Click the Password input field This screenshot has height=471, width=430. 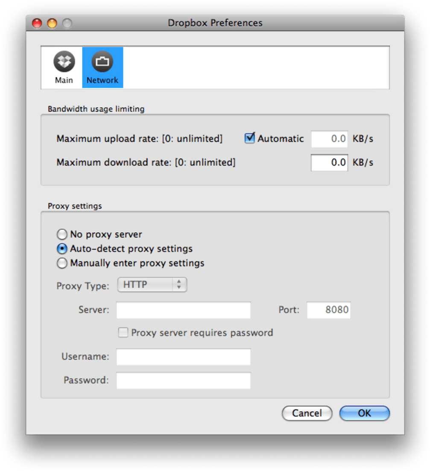(183, 380)
